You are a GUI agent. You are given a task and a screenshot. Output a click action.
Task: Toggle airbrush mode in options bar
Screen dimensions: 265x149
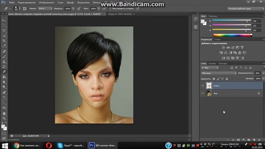(x=104, y=8)
